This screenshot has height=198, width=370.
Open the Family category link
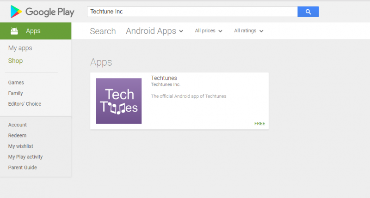[x=16, y=93]
